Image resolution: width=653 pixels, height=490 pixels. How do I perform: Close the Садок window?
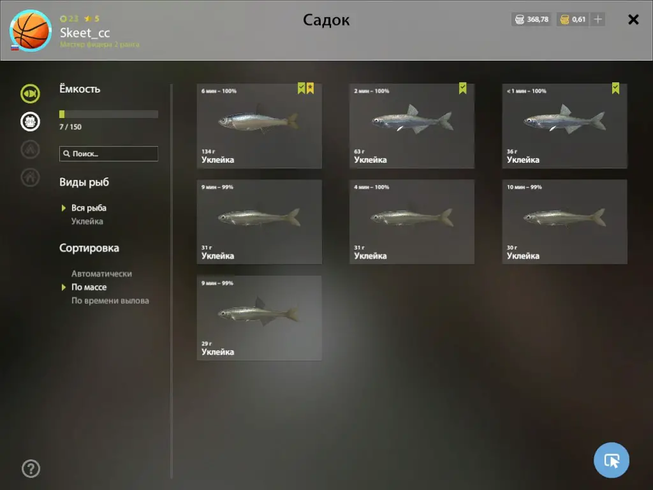[633, 20]
